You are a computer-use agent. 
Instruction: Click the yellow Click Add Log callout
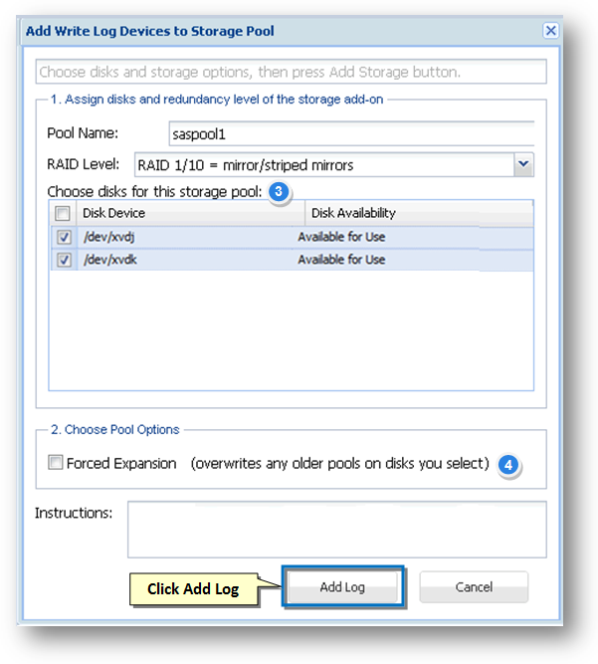193,588
